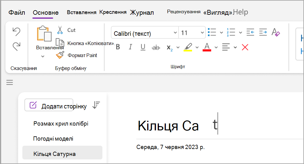Open the Help tab
304x164 pixels.
(240, 12)
